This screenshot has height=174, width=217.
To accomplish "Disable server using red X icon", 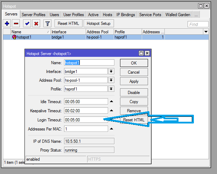I will point(36,24).
